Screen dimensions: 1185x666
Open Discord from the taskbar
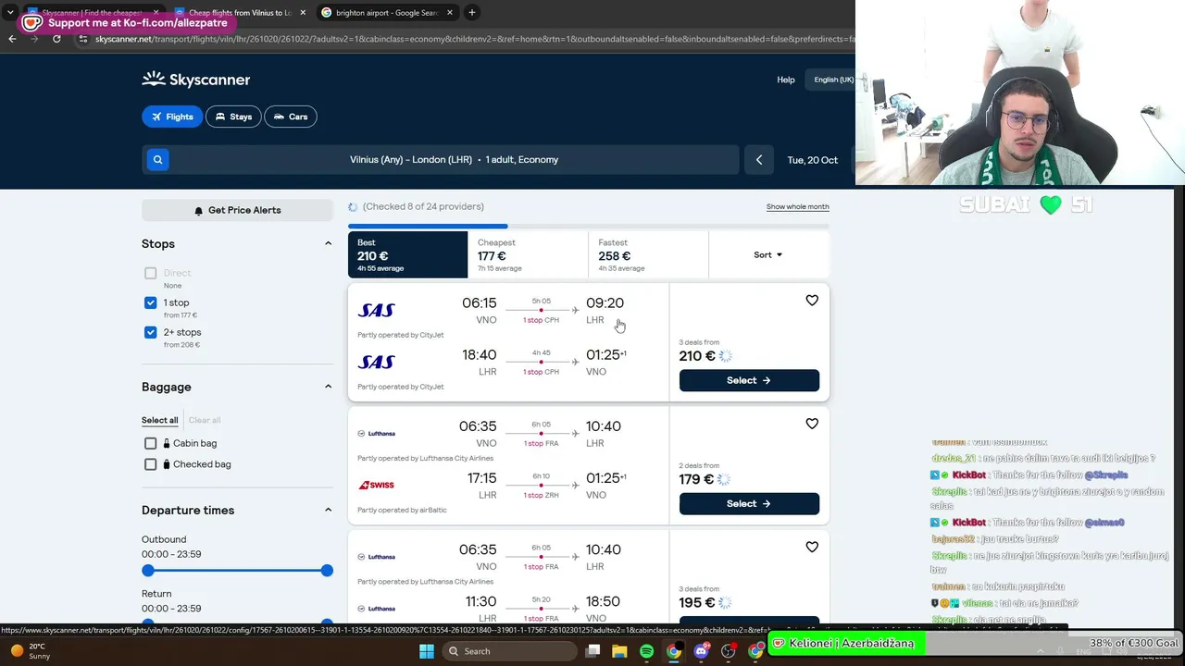tap(701, 651)
